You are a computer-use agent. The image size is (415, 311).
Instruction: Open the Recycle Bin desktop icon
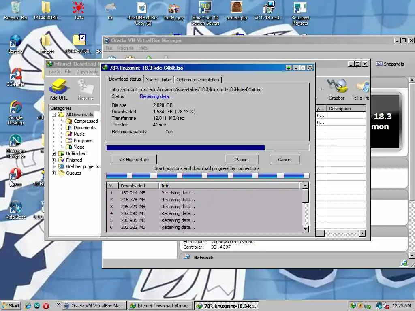[16, 11]
